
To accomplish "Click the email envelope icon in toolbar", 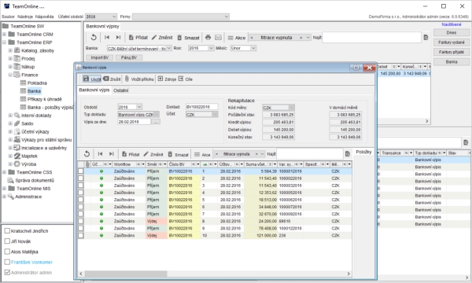I will tap(218, 37).
